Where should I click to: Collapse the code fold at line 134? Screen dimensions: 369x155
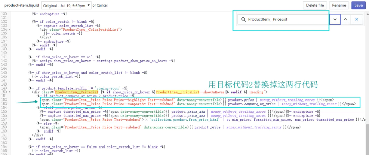10,30
